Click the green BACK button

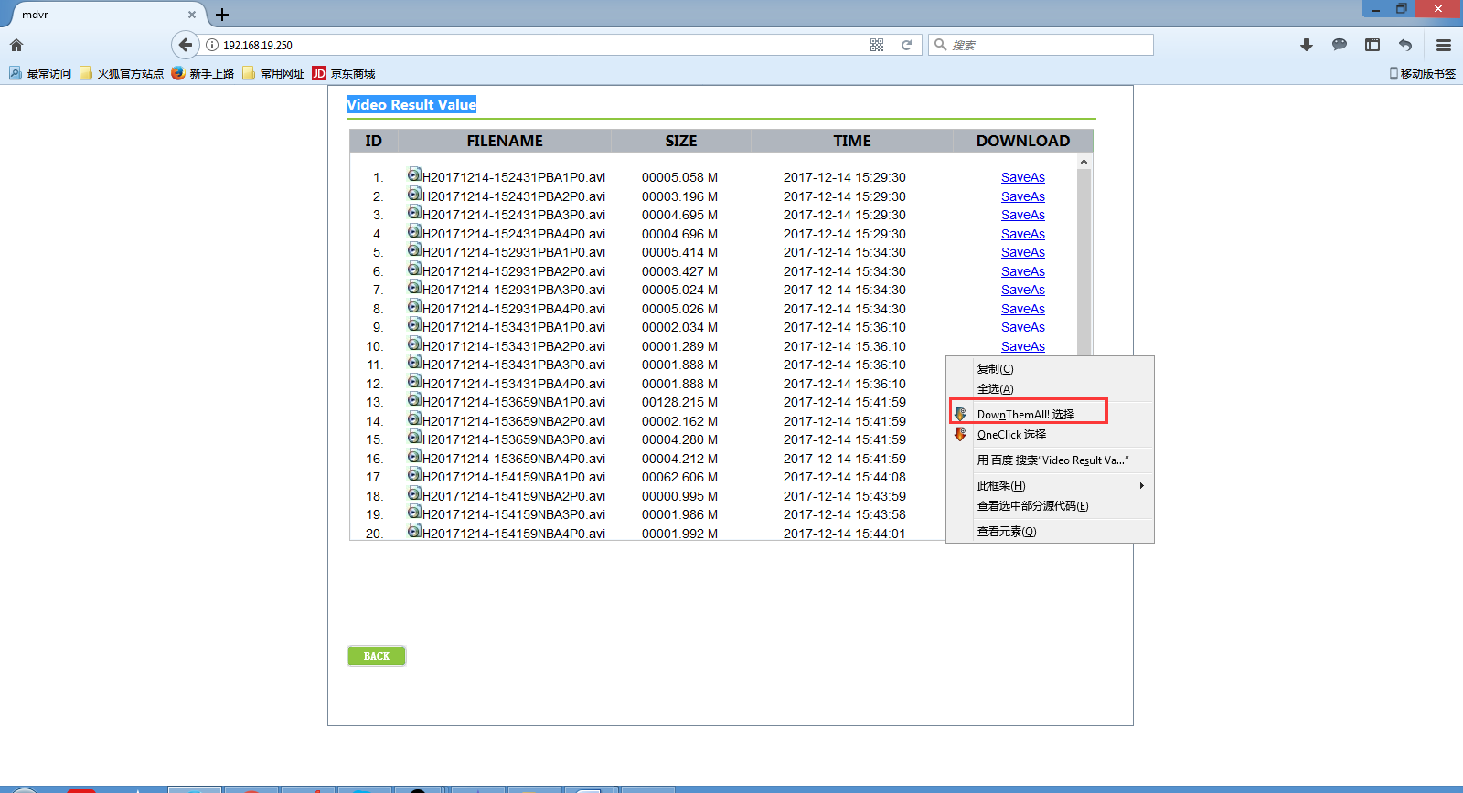click(x=377, y=656)
